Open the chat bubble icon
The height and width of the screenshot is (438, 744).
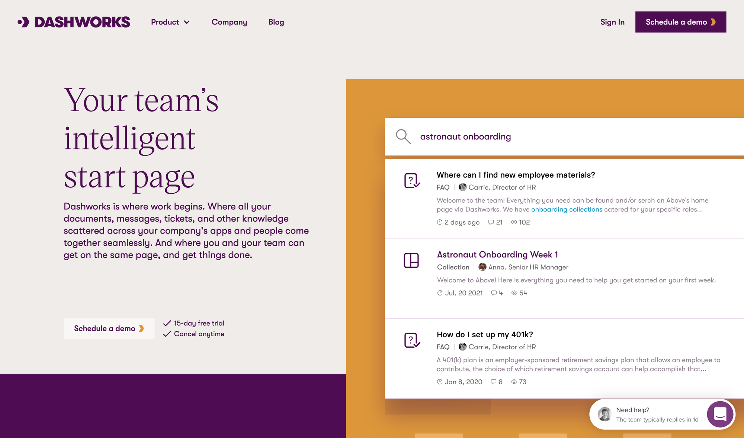(x=720, y=414)
